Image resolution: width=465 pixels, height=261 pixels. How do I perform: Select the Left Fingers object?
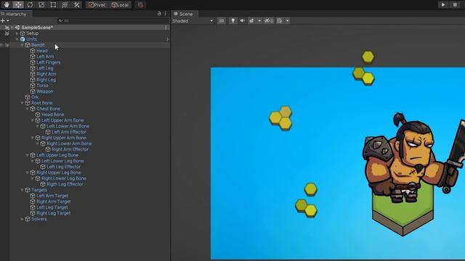[49, 62]
